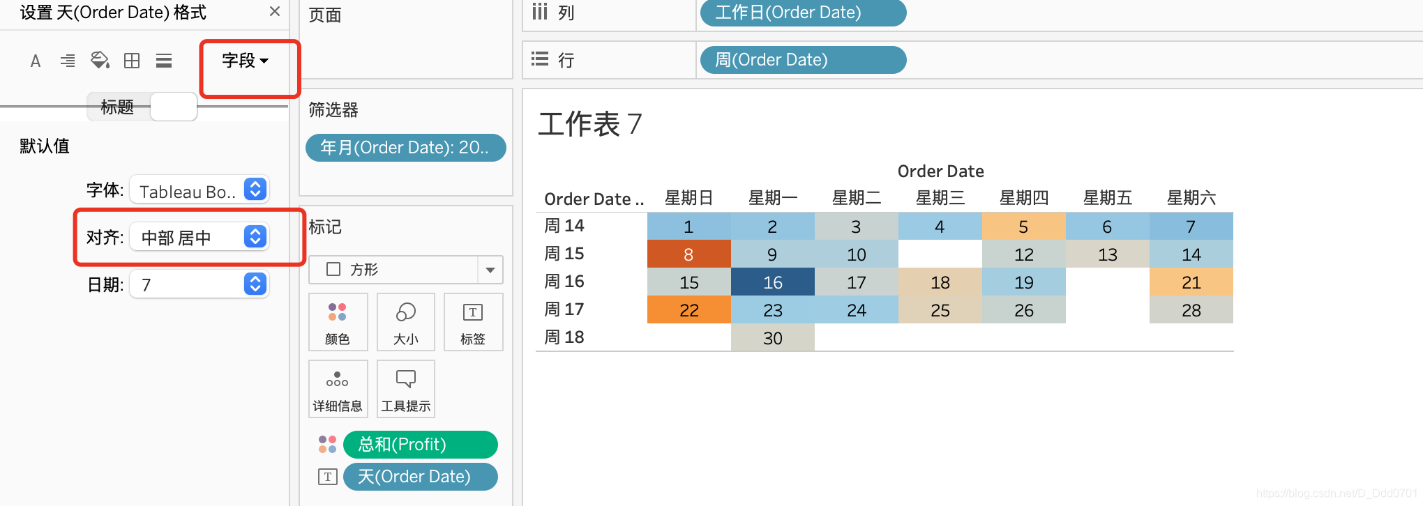Viewport: 1423px width, 506px height.
Task: Select the orange cell 22
Action: [x=689, y=310]
